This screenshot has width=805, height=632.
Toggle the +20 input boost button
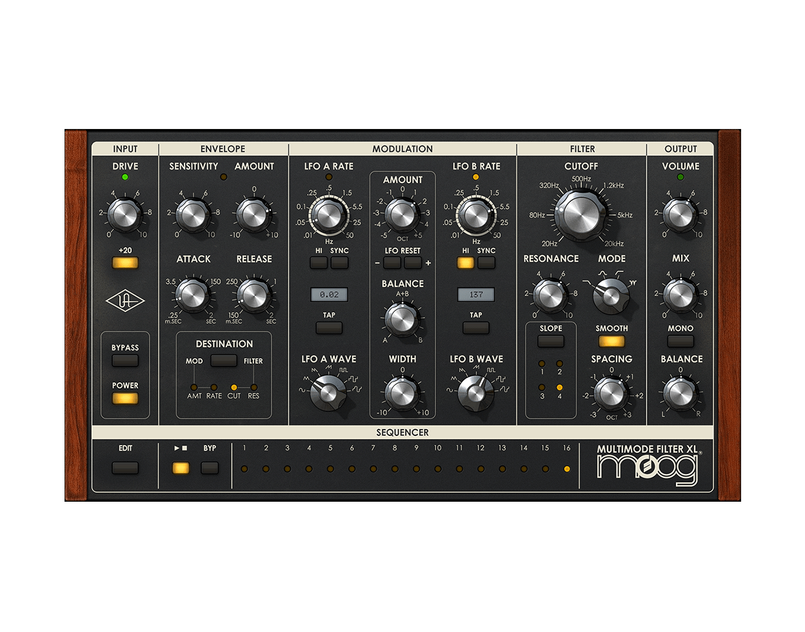125,262
